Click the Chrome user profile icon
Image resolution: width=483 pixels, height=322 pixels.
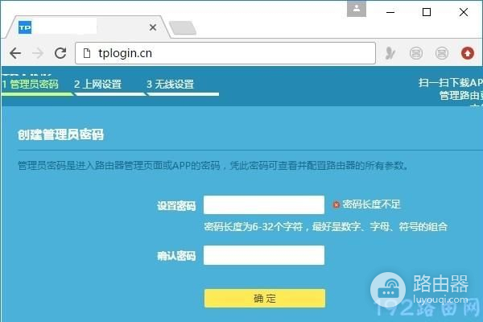point(357,9)
